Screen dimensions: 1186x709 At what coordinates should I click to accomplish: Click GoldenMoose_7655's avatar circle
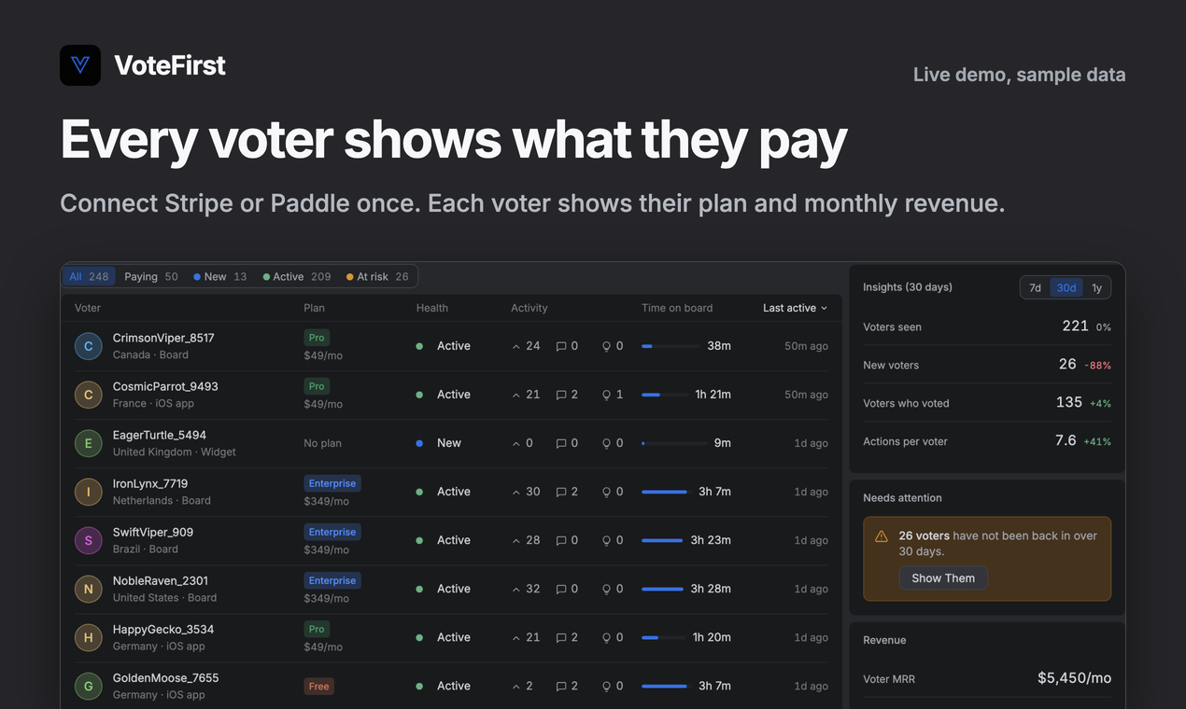point(89,686)
